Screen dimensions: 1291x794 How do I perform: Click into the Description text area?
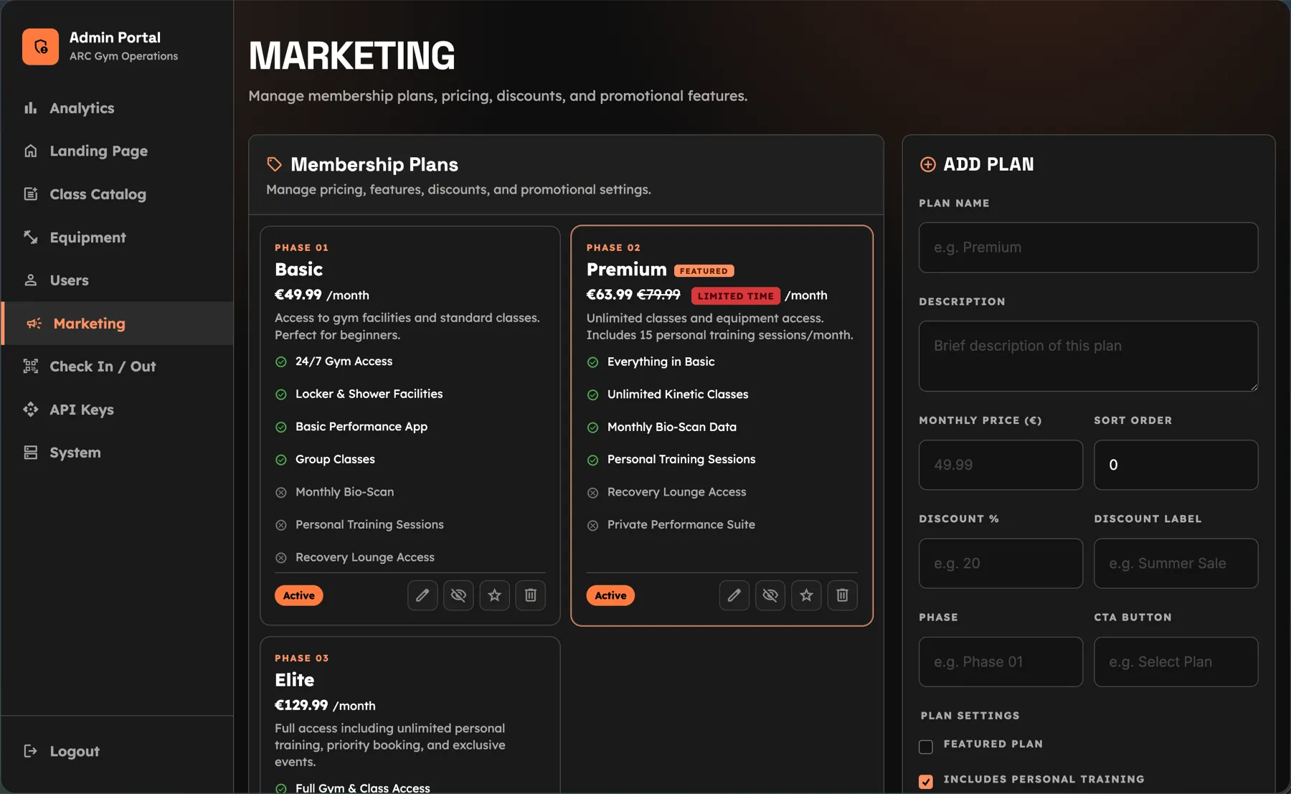[x=1088, y=356]
